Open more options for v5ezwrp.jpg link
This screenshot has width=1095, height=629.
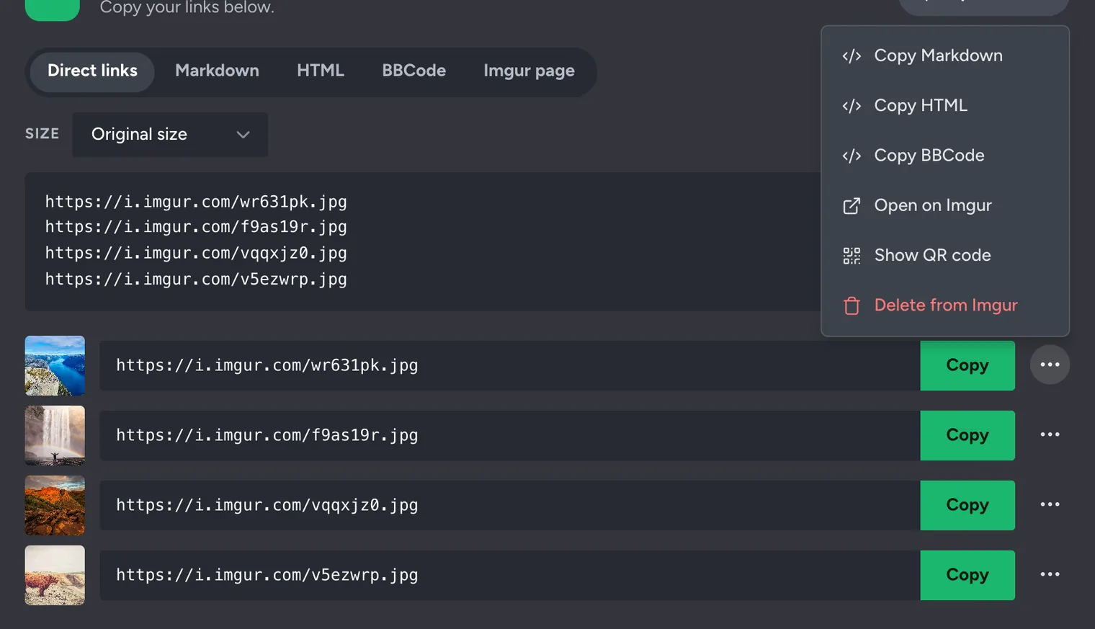tap(1050, 574)
